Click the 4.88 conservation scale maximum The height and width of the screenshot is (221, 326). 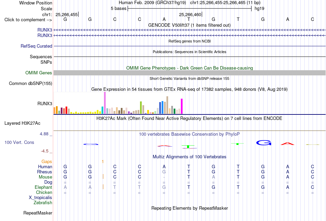pyautogui.click(x=44, y=134)
